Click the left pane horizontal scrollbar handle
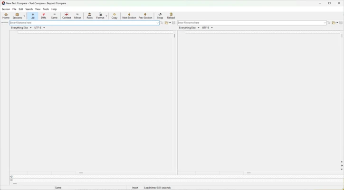344x190 pixels. pos(81,173)
